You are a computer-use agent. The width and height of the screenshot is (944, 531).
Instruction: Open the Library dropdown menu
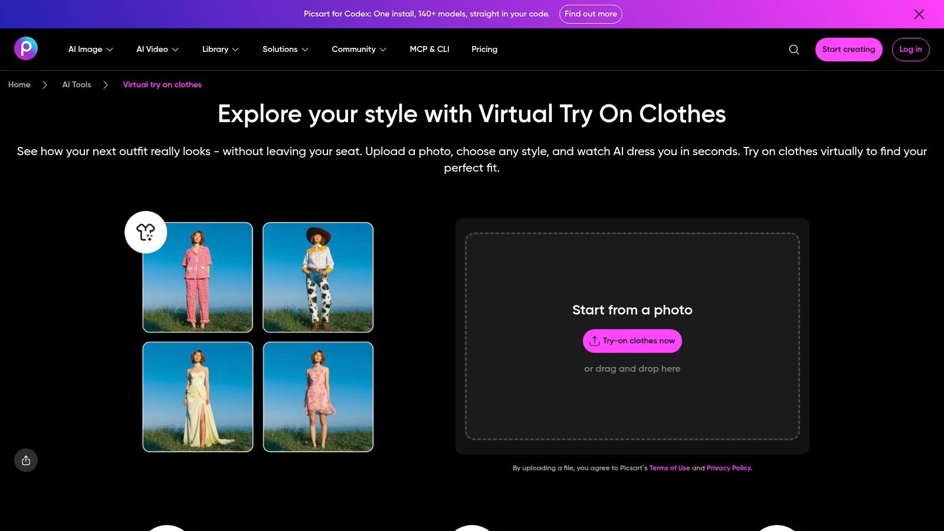(221, 49)
